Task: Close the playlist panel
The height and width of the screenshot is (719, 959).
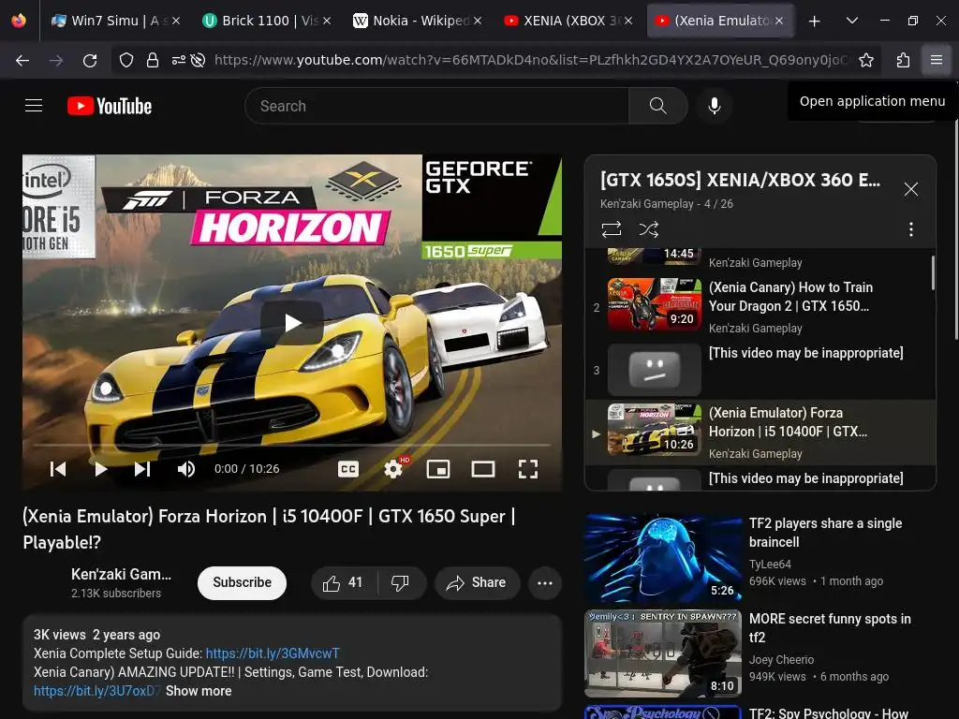Action: coord(910,189)
